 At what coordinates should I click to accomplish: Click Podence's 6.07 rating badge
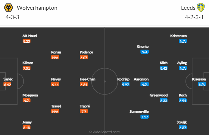coord(84,57)
